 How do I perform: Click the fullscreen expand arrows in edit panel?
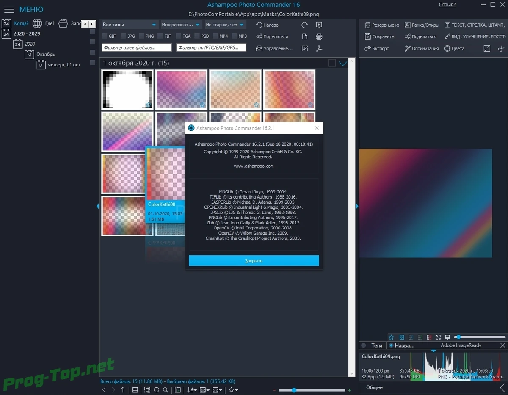pyautogui.click(x=487, y=49)
